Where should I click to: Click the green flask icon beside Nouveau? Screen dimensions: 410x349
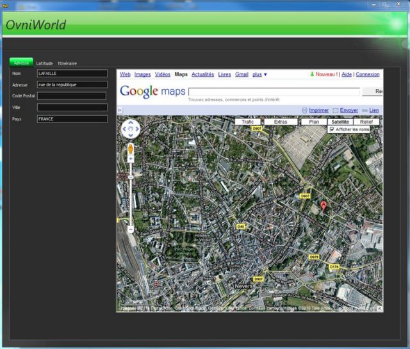click(312, 74)
